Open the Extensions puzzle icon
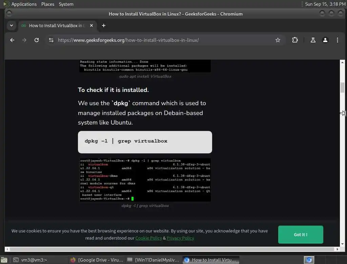Image resolution: width=347 pixels, height=264 pixels. pos(295,40)
